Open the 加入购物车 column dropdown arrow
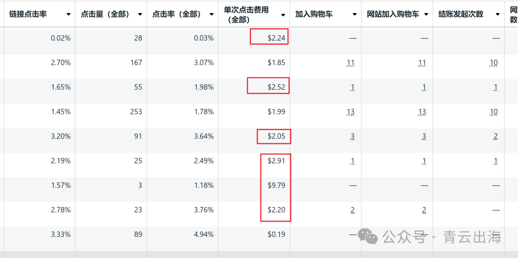518x258 pixels. (x=354, y=14)
